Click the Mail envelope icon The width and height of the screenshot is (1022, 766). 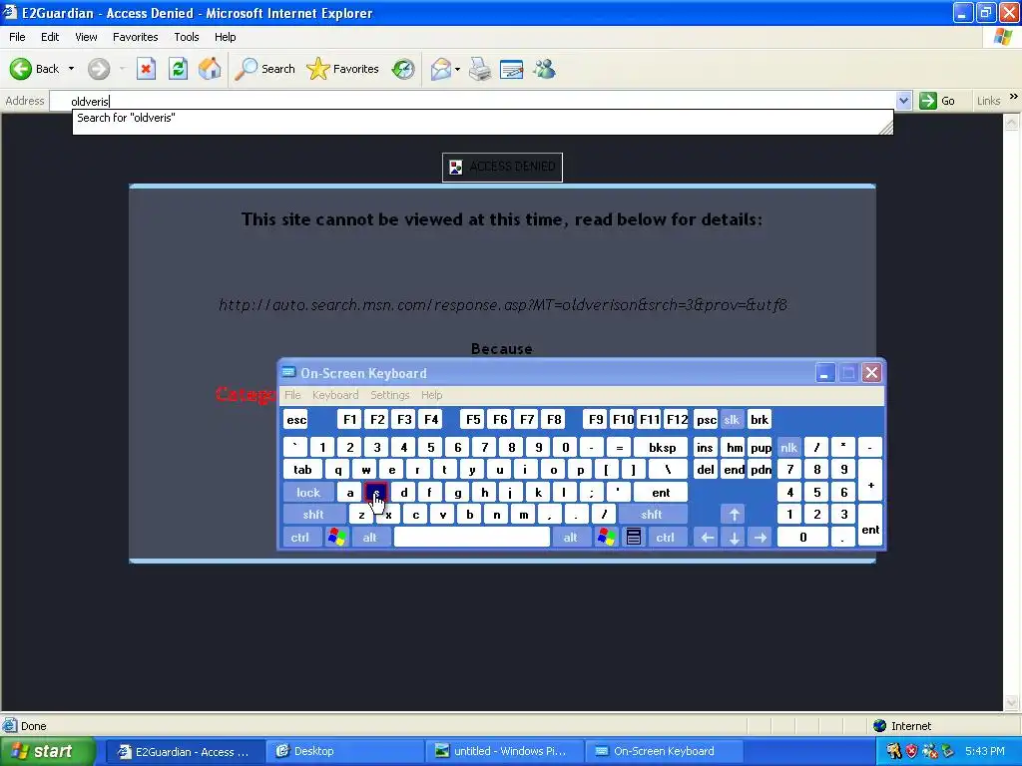[x=441, y=69]
